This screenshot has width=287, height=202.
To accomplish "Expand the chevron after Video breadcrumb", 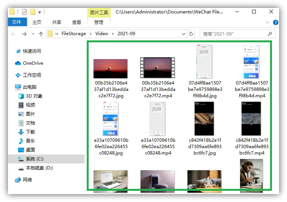I will [x=113, y=34].
